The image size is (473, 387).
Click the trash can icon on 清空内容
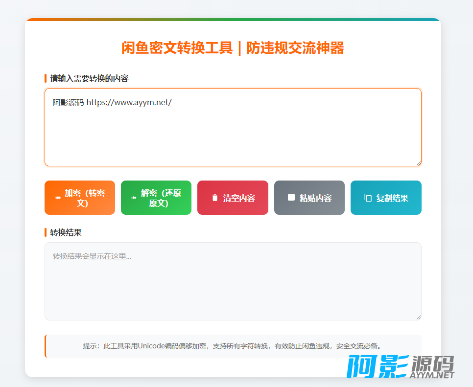214,198
